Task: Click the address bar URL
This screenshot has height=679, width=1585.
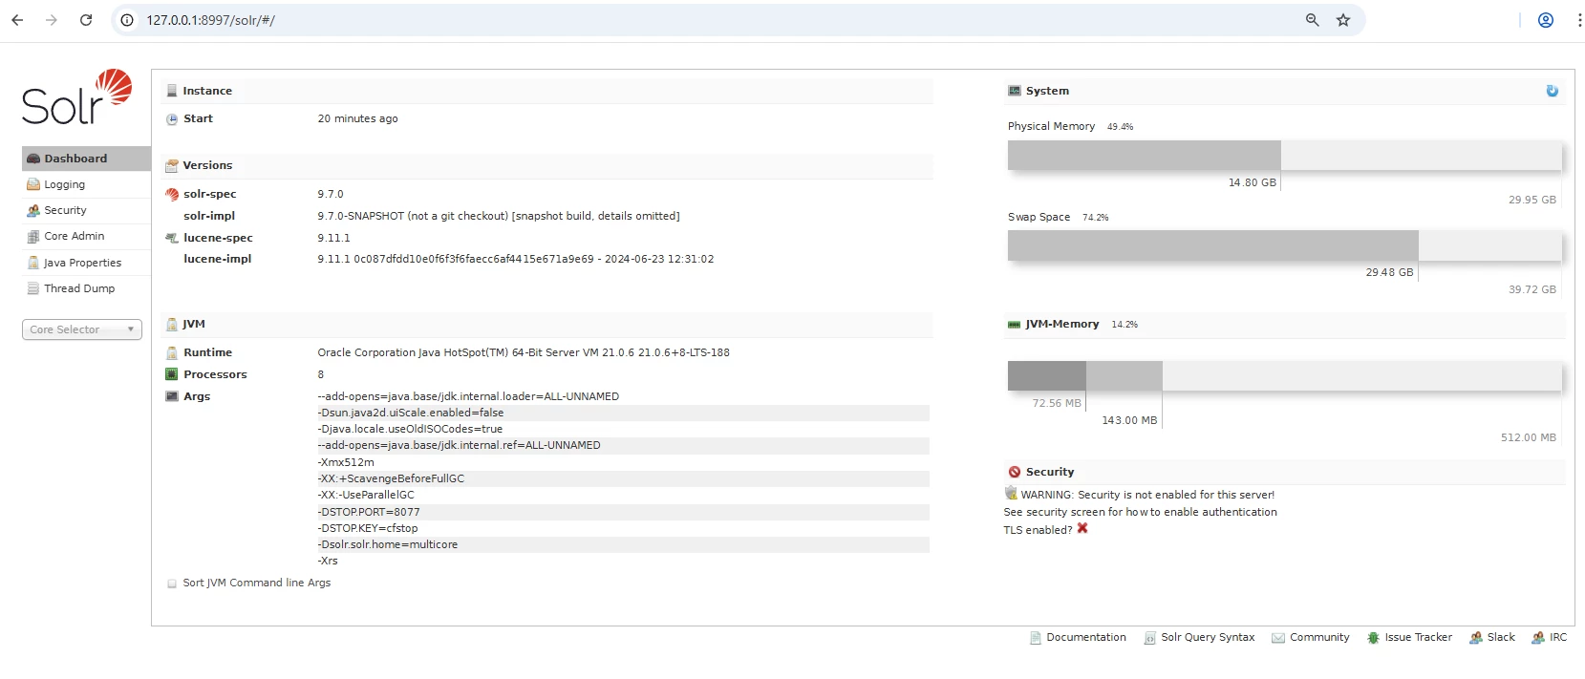Action: click(x=210, y=20)
